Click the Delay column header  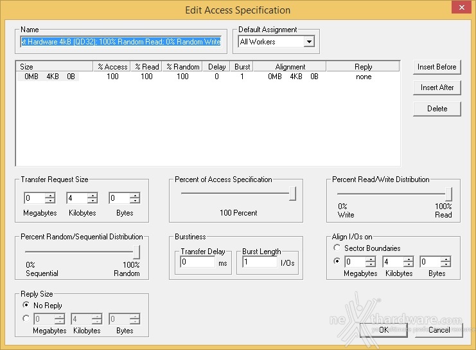coord(216,67)
